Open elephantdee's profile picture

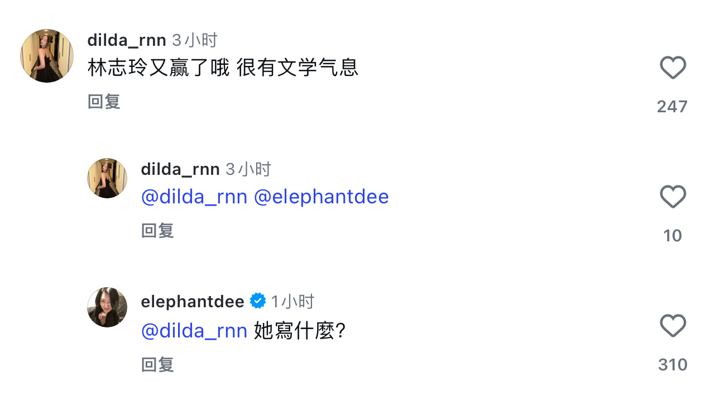coord(107,307)
